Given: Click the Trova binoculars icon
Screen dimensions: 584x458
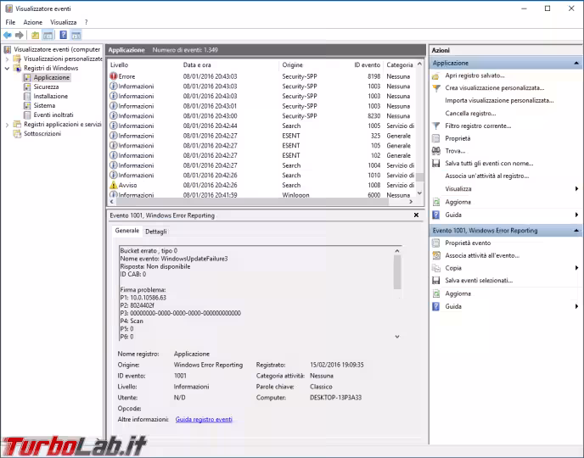Looking at the screenshot, I should click(x=435, y=151).
